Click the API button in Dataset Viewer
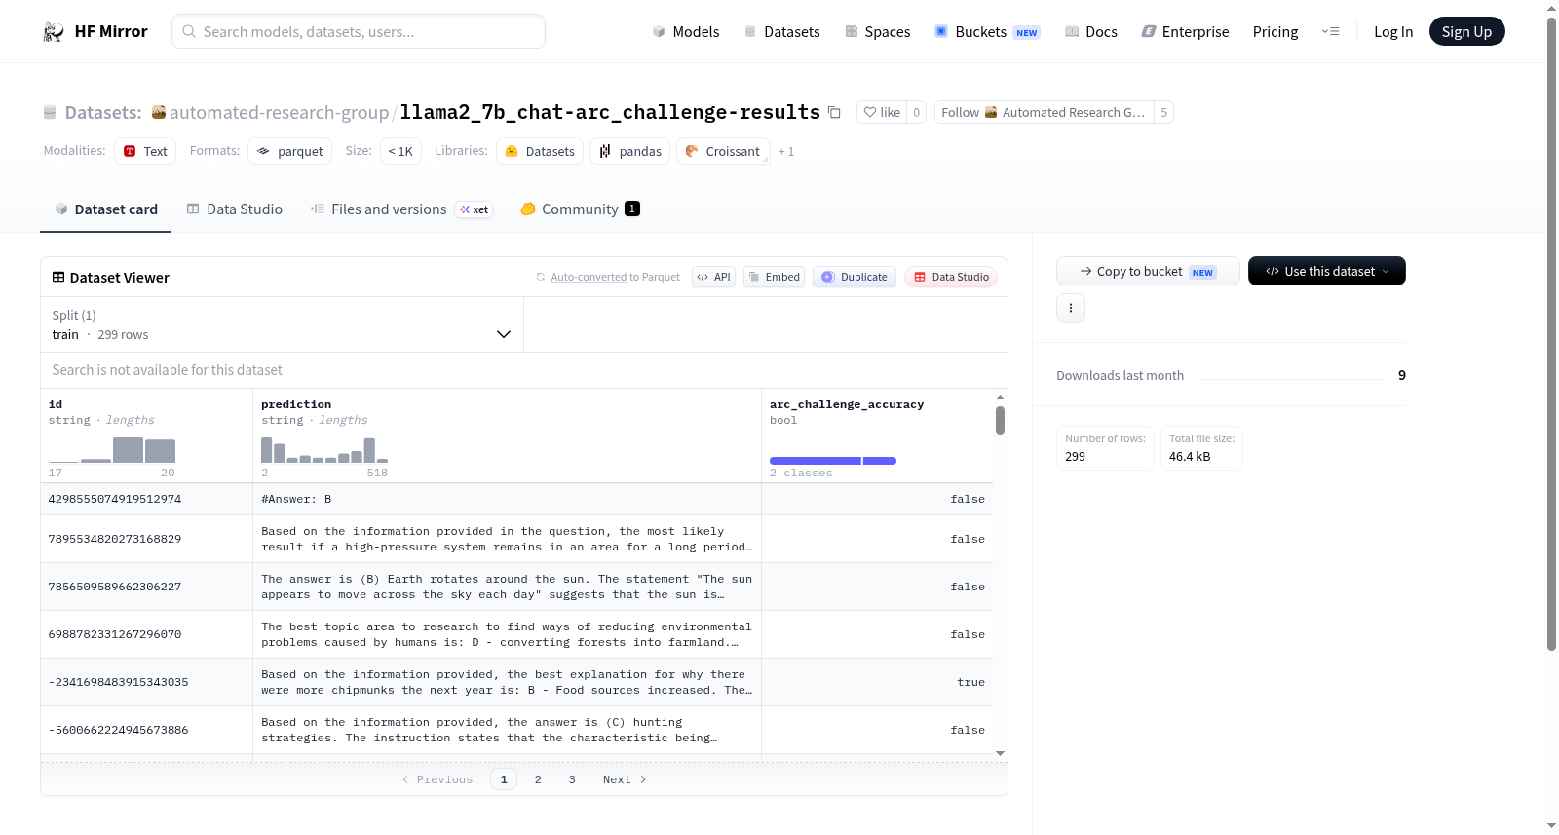 713,277
